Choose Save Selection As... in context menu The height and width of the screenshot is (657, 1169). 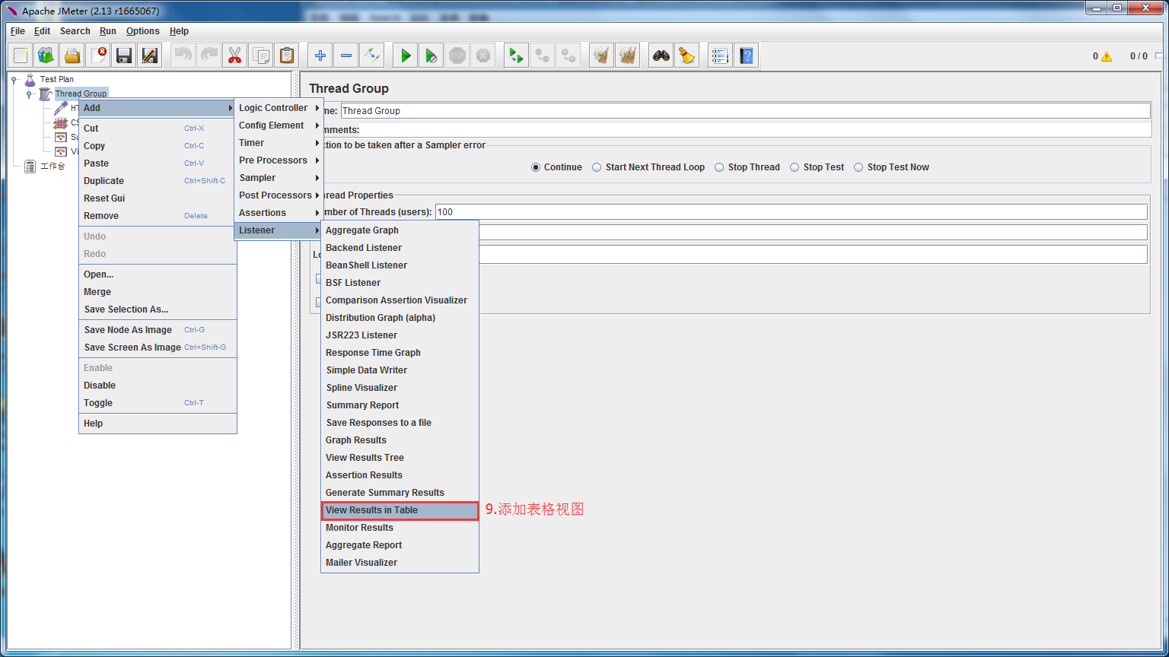point(158,309)
